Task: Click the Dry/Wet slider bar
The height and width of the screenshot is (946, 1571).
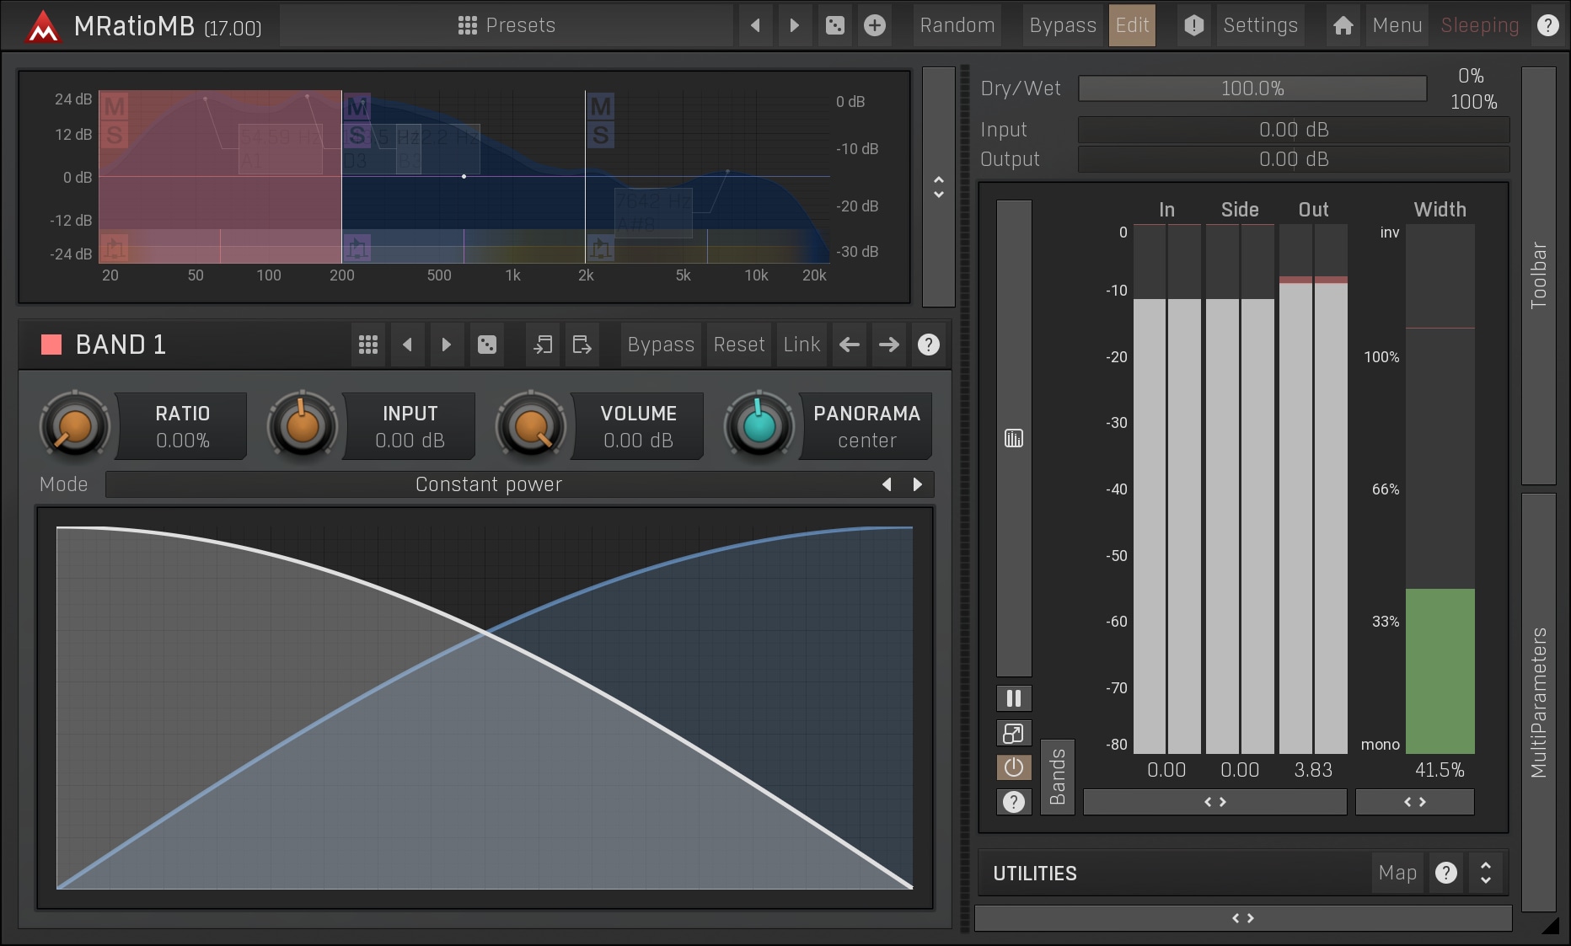Action: [x=1252, y=88]
